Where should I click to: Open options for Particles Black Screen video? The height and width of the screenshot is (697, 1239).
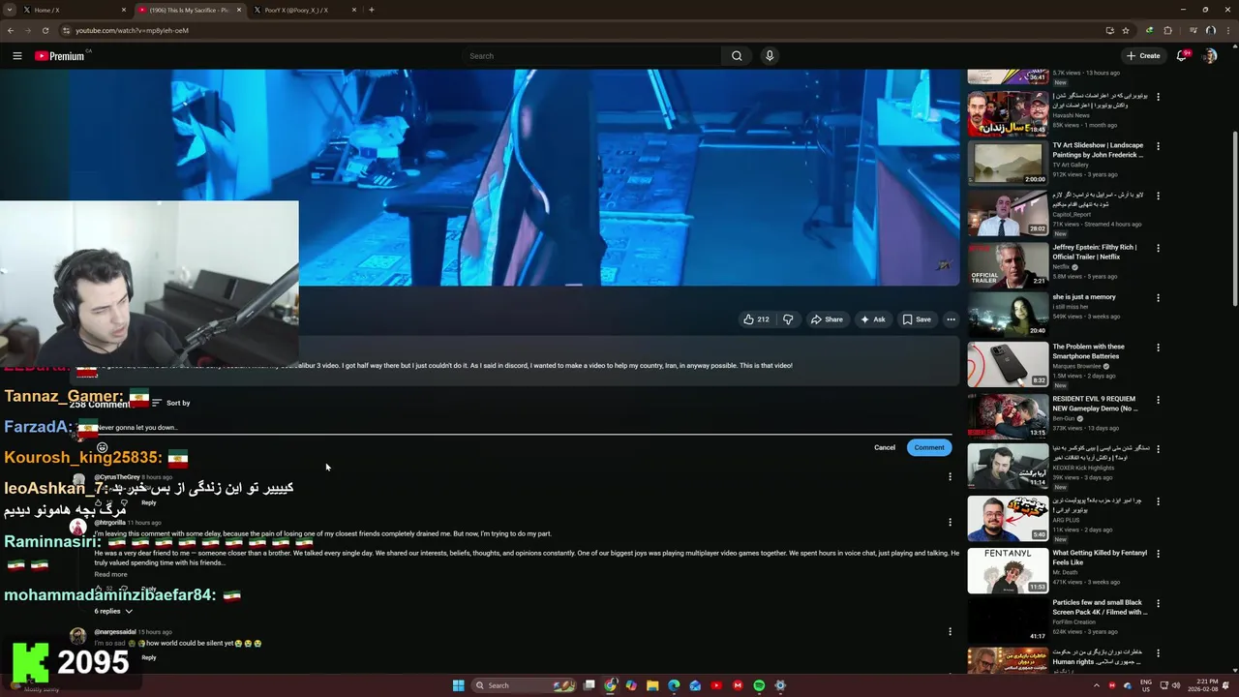1158,603
